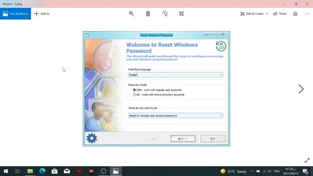Open Microsoft Store from the taskbar
313x176 pixels.
point(54,171)
